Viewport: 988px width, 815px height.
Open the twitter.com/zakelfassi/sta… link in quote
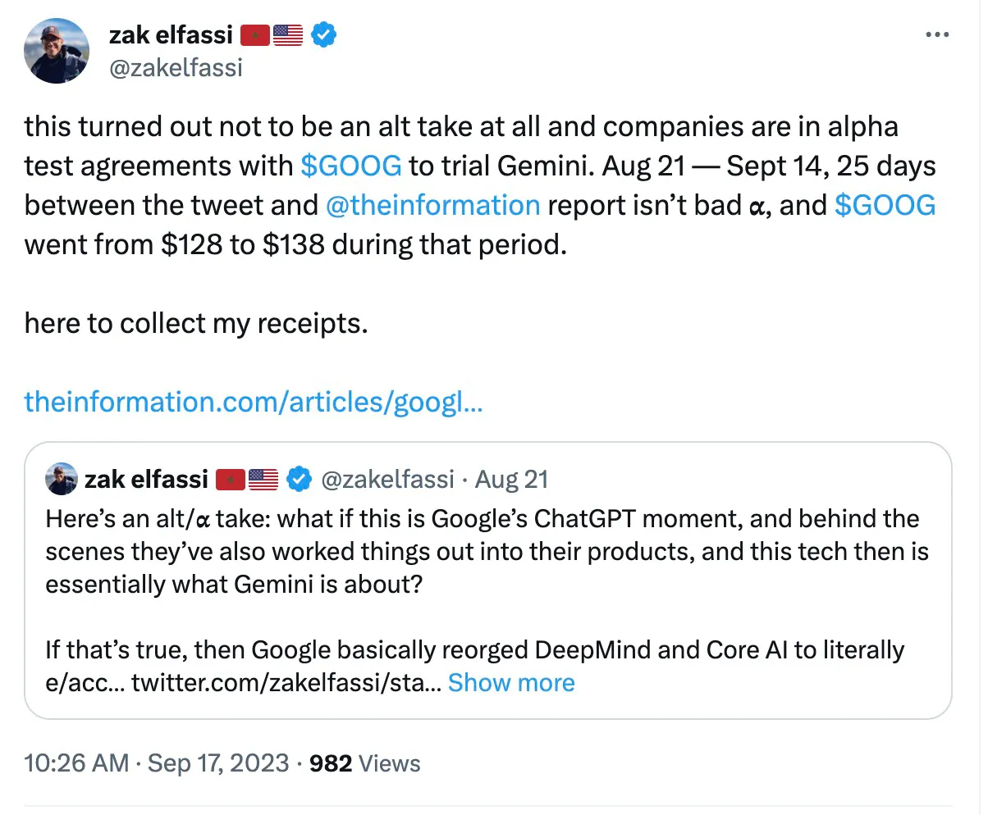tap(286, 683)
